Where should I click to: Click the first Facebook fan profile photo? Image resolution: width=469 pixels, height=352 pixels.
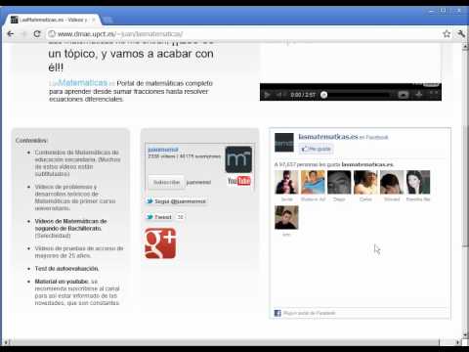(286, 182)
